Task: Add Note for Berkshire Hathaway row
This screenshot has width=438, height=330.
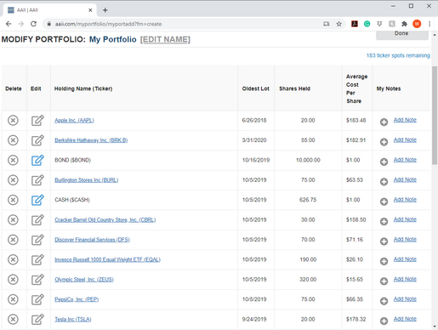Action: pyautogui.click(x=405, y=140)
